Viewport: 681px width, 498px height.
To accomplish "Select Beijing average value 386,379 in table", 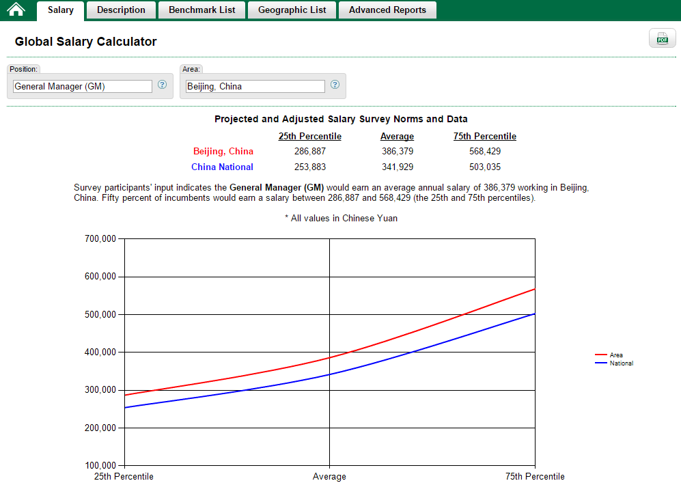I will tap(398, 151).
